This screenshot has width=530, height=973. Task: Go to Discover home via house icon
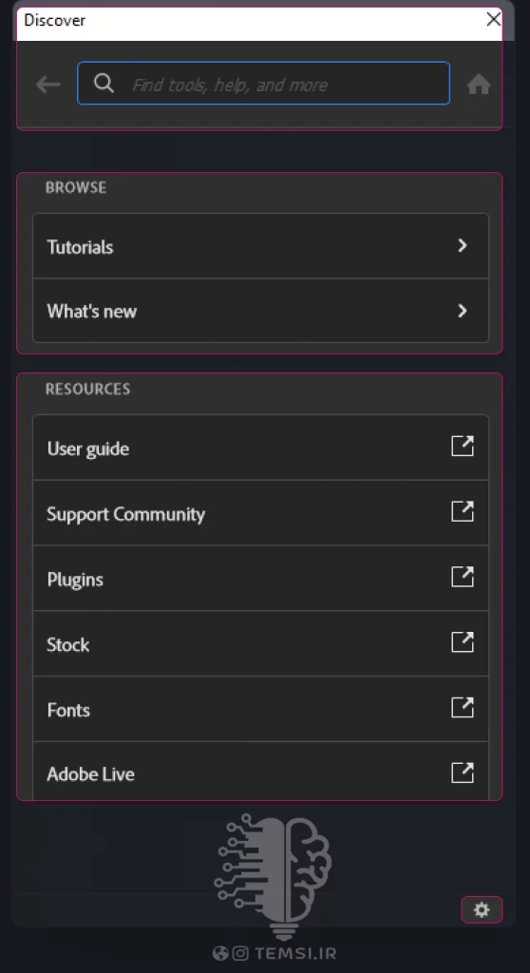pos(479,84)
